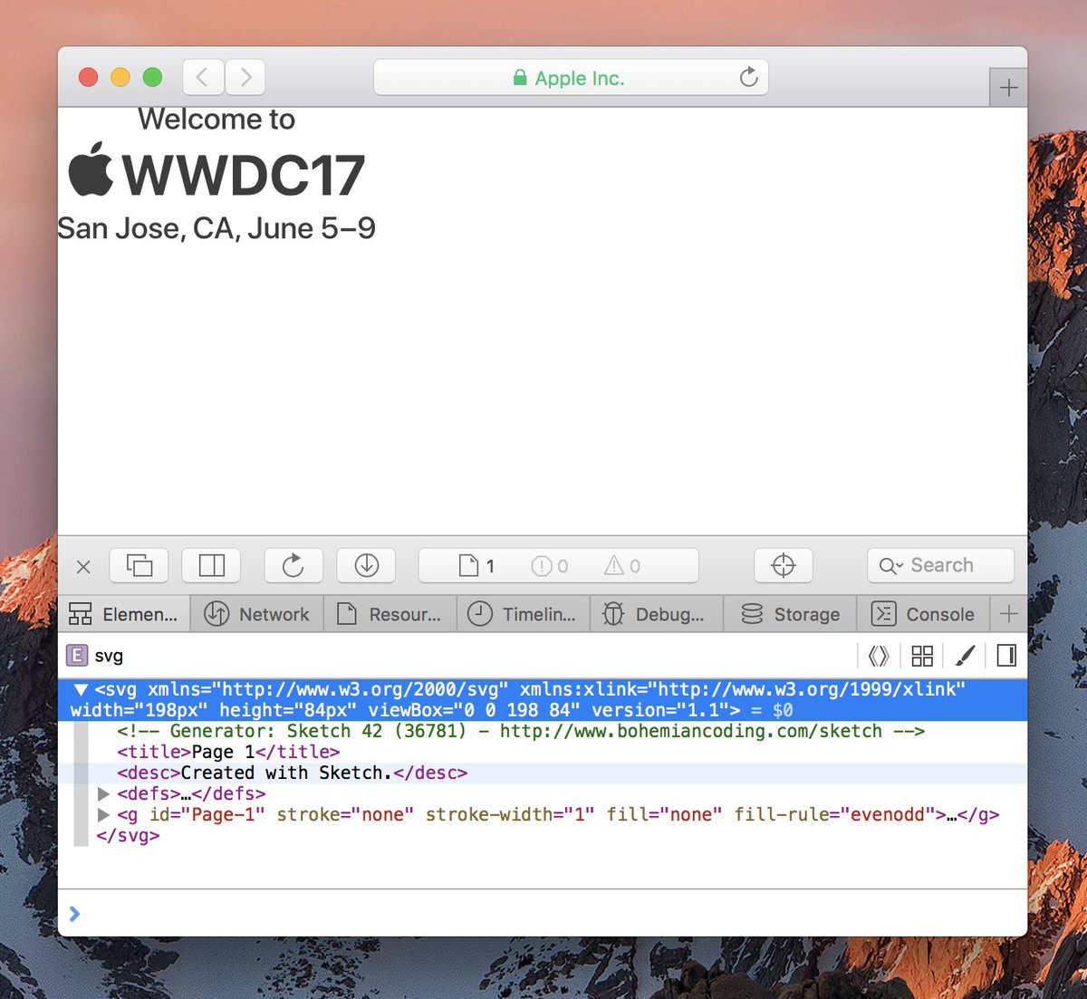Expand the g Page-1 node
This screenshot has width=1087, height=999.
point(103,814)
